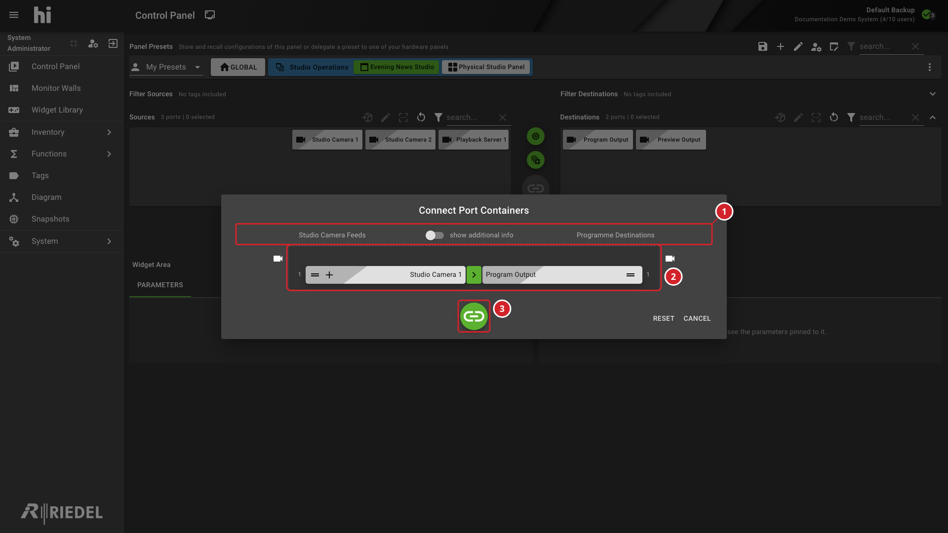
Task: Click the Panel Presets search field
Action: point(884,46)
